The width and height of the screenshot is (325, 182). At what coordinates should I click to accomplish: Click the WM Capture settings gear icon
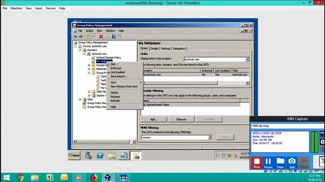322,142
